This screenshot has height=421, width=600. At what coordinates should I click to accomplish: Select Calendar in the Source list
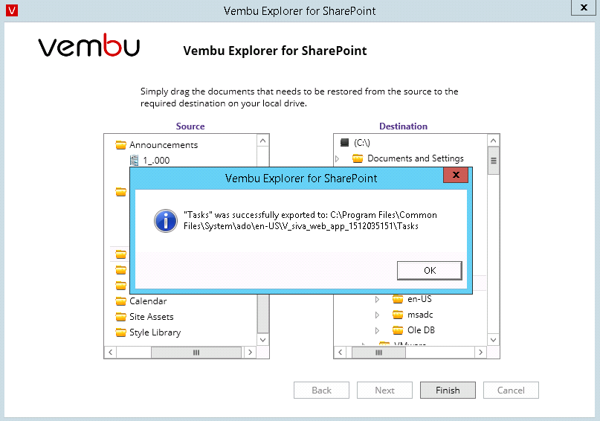(148, 301)
